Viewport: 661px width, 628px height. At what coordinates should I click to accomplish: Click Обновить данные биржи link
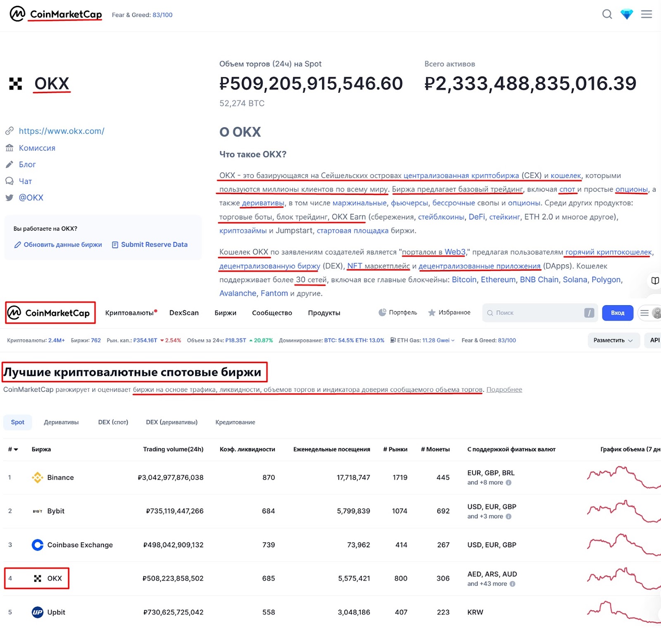58,245
